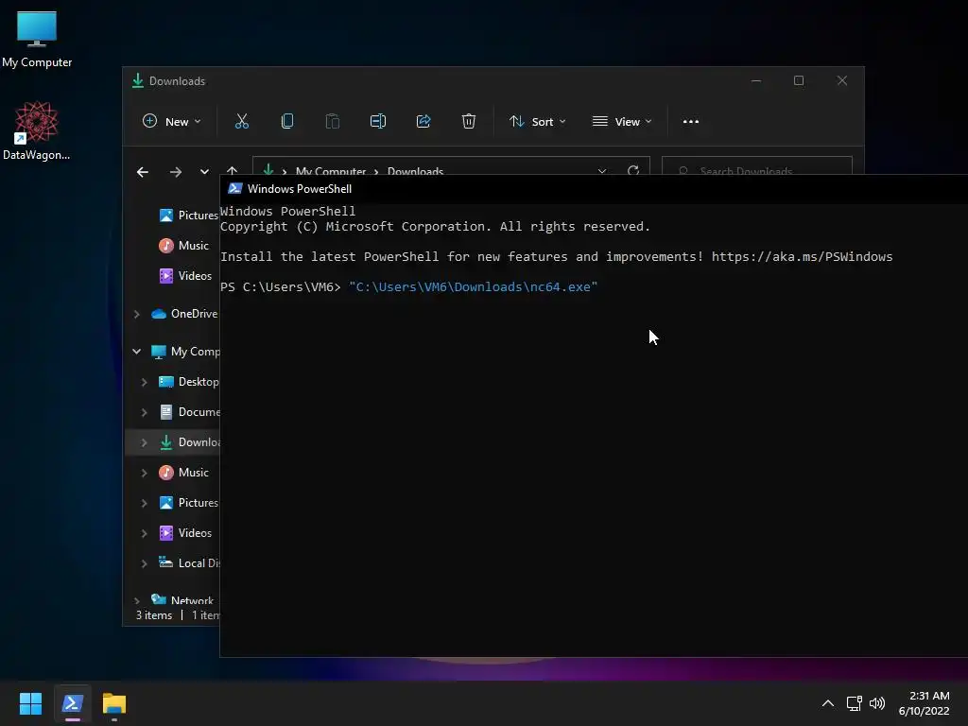Click the volume speaker tray icon
The image size is (968, 726).
876,703
